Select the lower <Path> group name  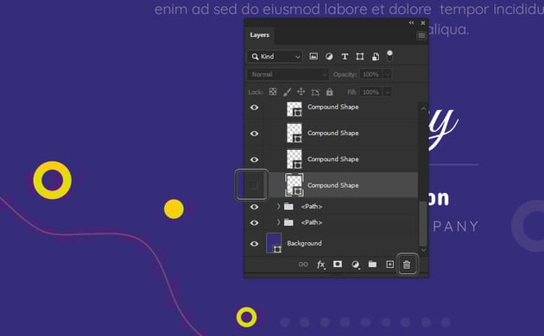312,222
